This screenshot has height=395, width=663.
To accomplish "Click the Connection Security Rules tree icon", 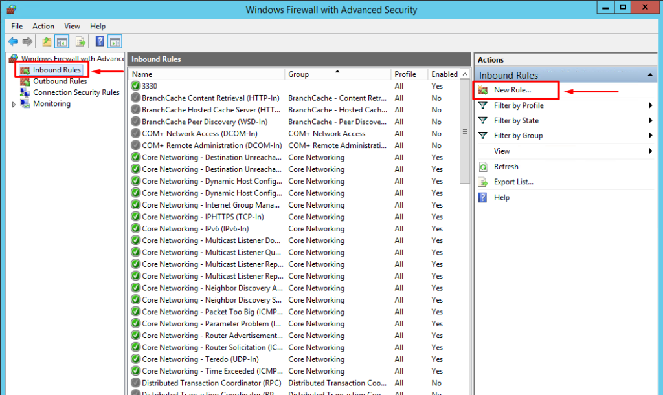I will coord(25,92).
